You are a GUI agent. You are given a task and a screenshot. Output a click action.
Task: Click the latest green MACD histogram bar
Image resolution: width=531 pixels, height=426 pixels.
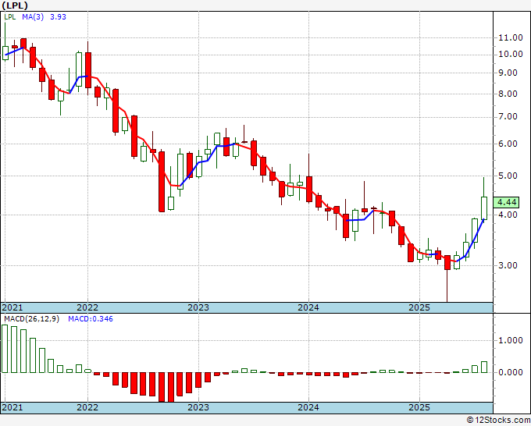point(484,367)
